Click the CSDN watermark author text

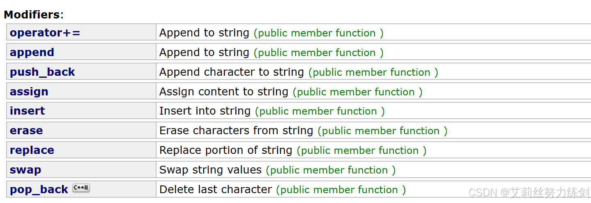529,192
